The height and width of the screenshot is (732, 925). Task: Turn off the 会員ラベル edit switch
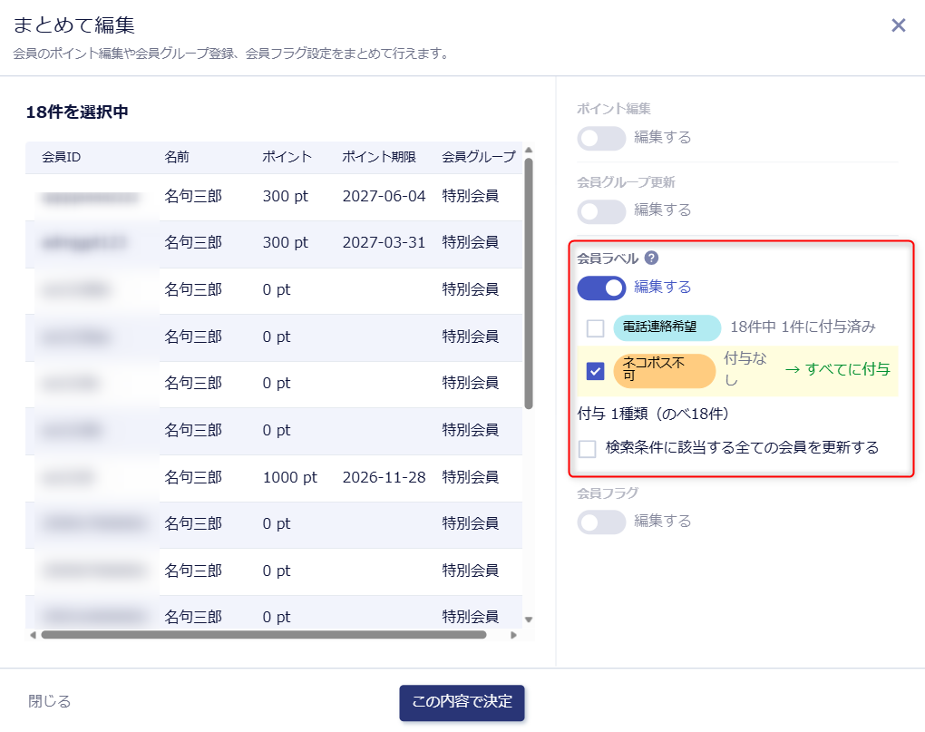[x=601, y=288]
